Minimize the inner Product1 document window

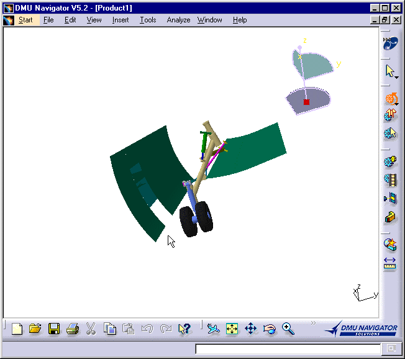(375, 20)
